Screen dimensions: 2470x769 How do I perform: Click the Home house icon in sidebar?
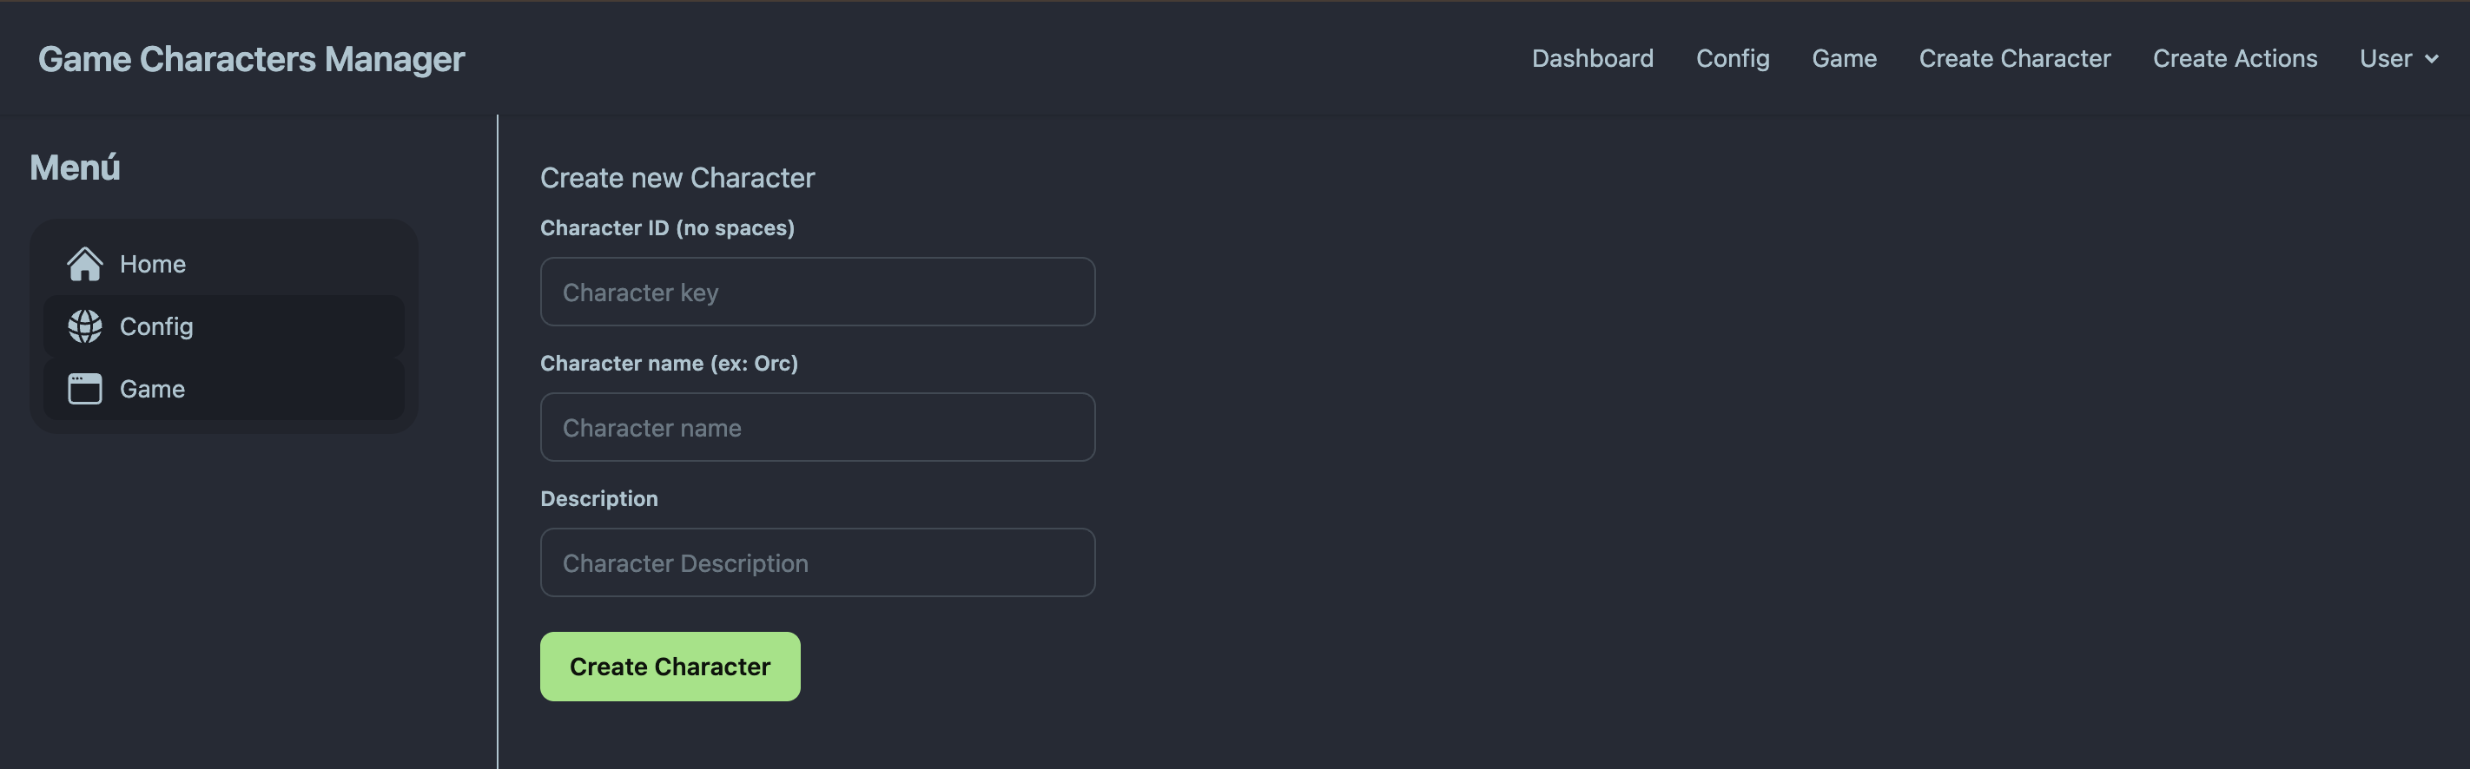(x=84, y=263)
